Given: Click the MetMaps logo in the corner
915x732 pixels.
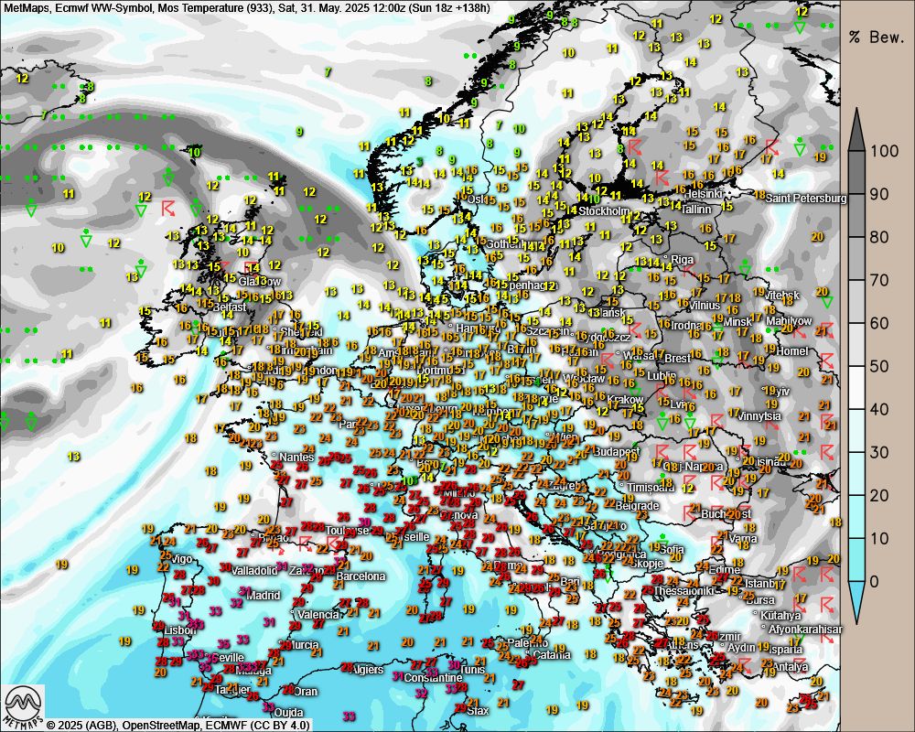Looking at the screenshot, I should pyautogui.click(x=23, y=706).
